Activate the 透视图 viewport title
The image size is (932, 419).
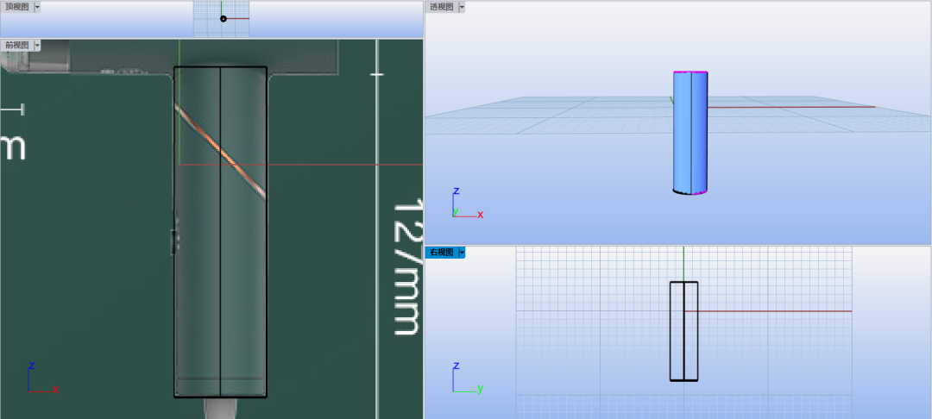click(x=442, y=7)
